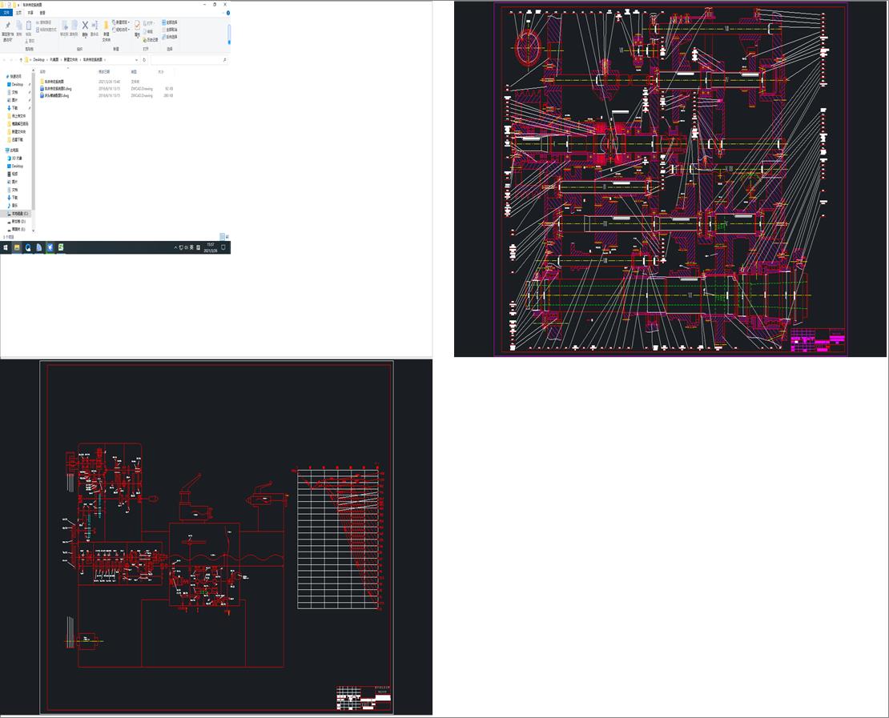Expand the system tray hidden icons chevron
The width and height of the screenshot is (889, 718).
coord(175,247)
